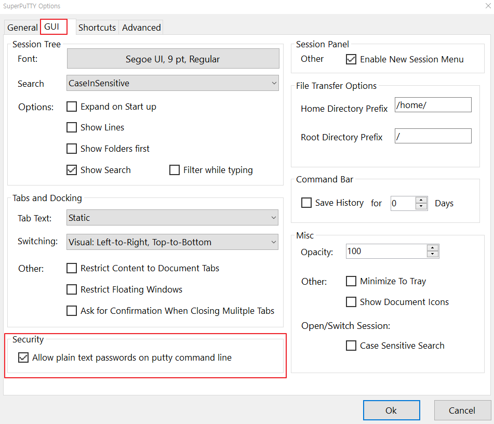Click the Root Directory Prefix field
The width and height of the screenshot is (494, 424).
[433, 136]
